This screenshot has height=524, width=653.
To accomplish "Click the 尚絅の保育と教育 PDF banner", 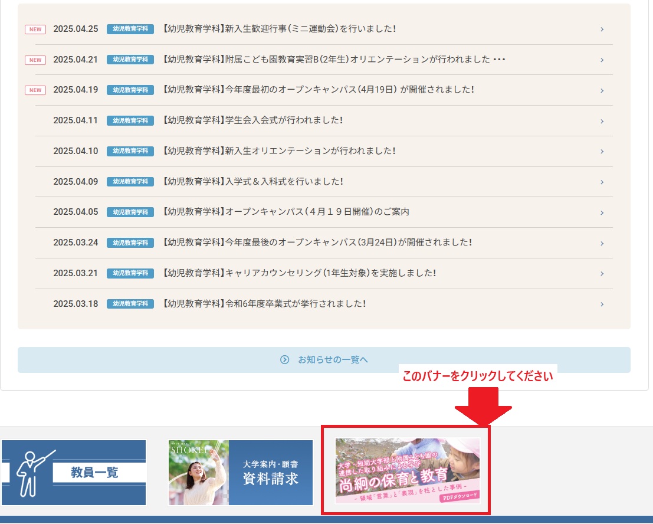I will (407, 471).
